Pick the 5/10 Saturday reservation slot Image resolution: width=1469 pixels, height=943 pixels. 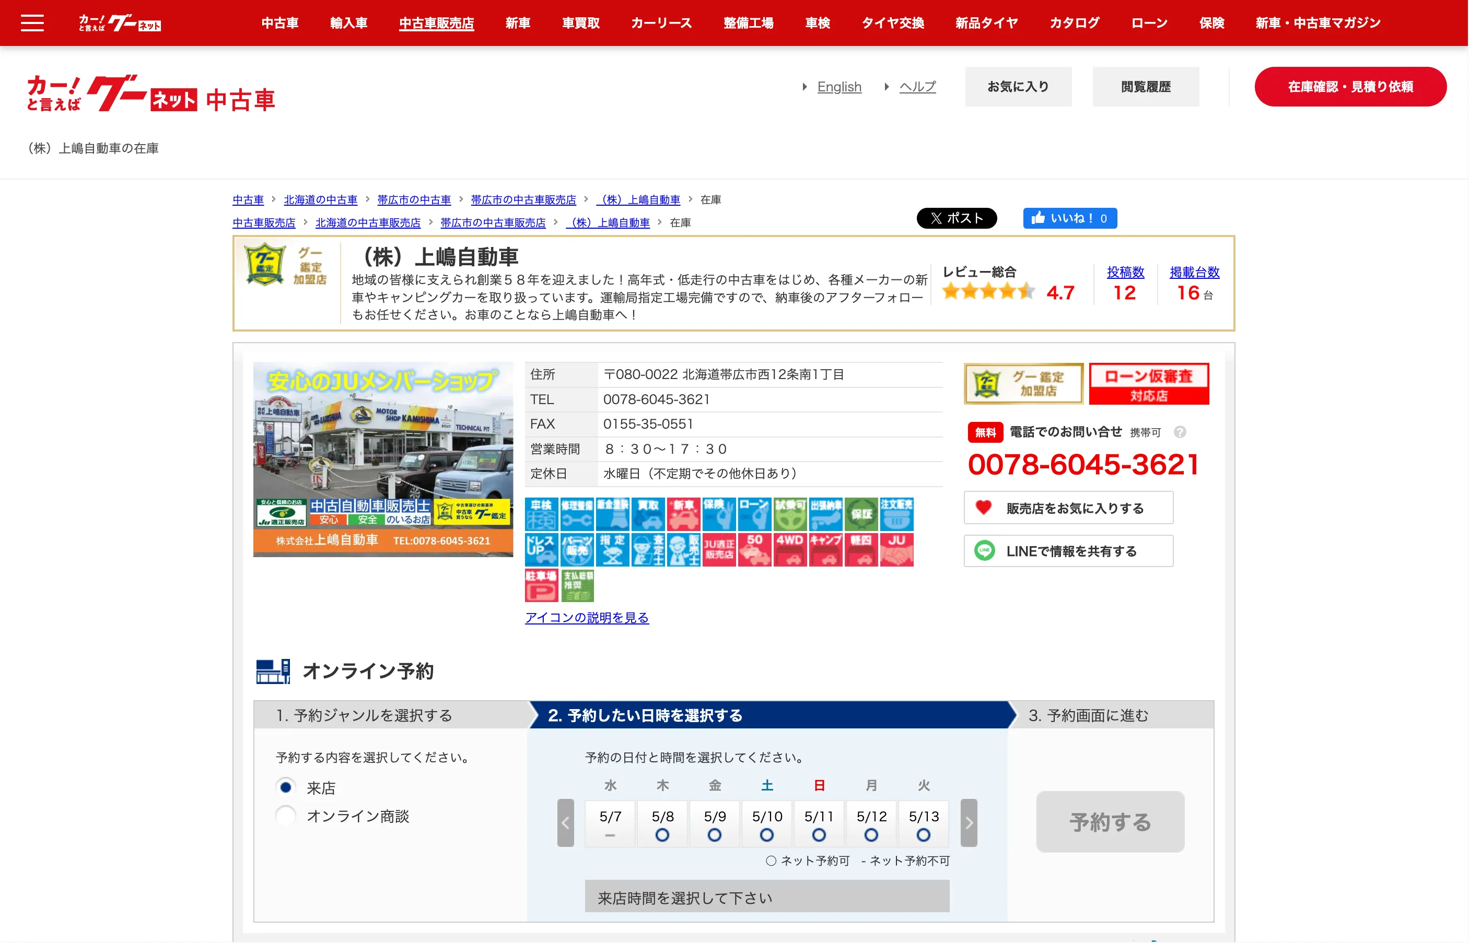coord(766,823)
